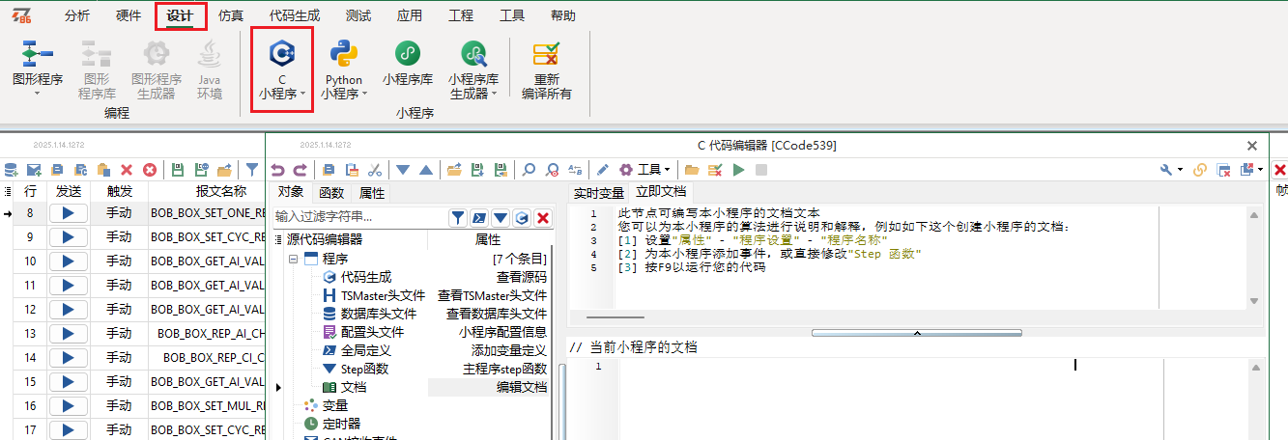Close the C 代码编辑器 window
The height and width of the screenshot is (440, 1288).
click(x=1252, y=146)
